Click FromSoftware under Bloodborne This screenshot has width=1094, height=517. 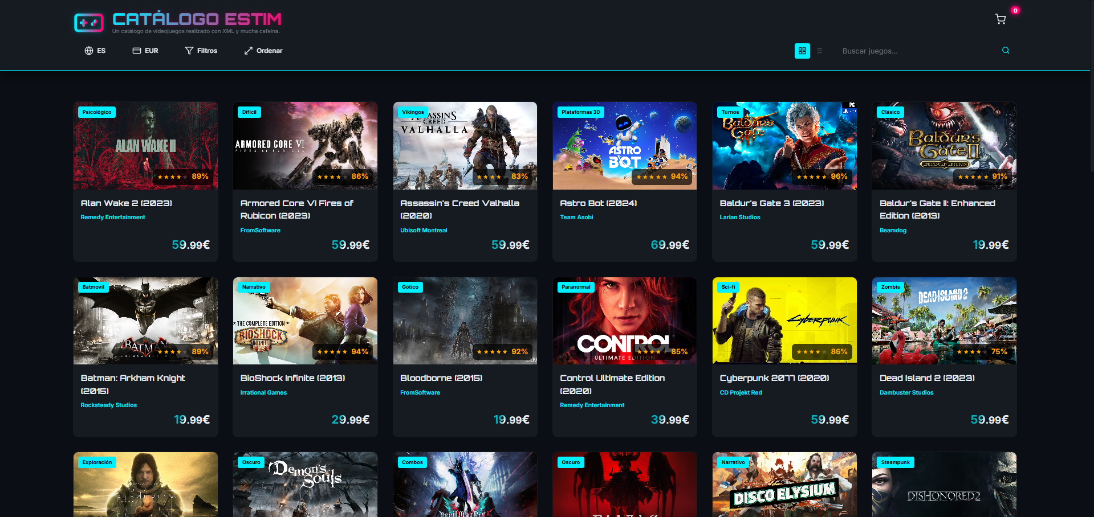click(420, 393)
